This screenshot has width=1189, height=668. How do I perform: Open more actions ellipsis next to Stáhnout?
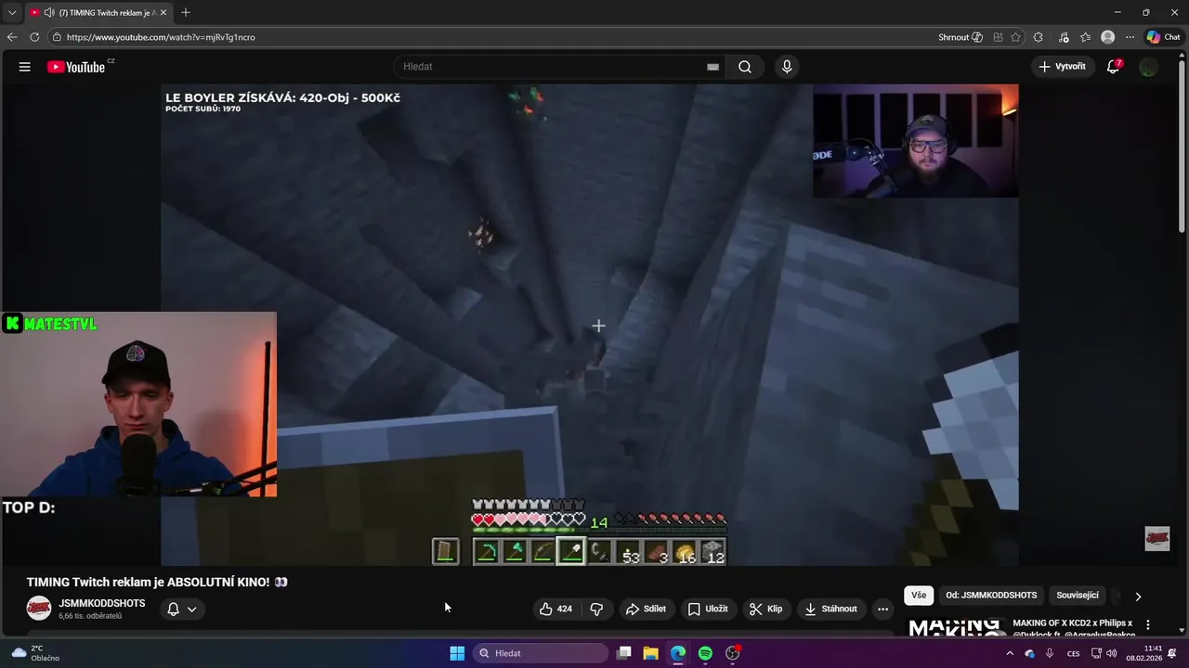pos(882,609)
